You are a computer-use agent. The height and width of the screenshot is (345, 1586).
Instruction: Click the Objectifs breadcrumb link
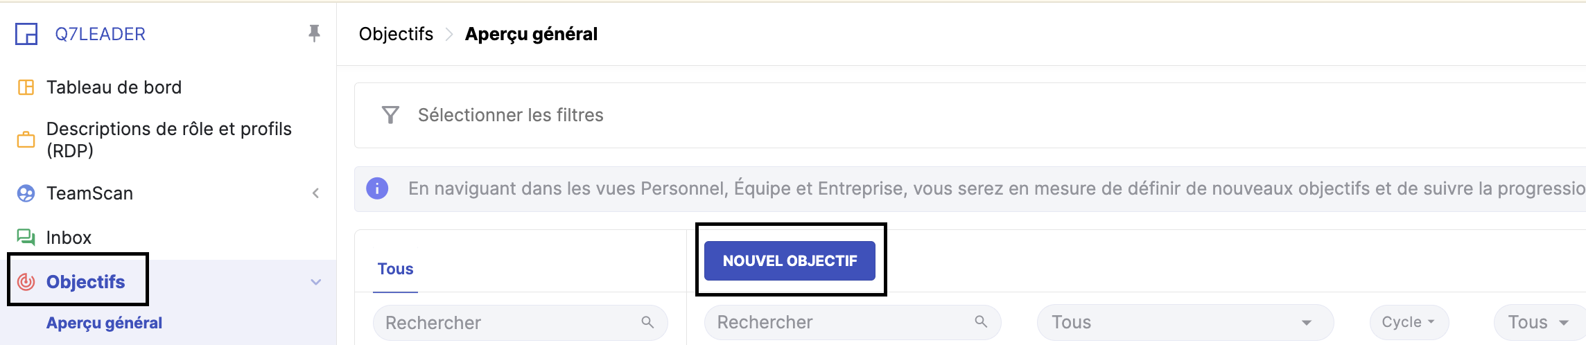396,34
